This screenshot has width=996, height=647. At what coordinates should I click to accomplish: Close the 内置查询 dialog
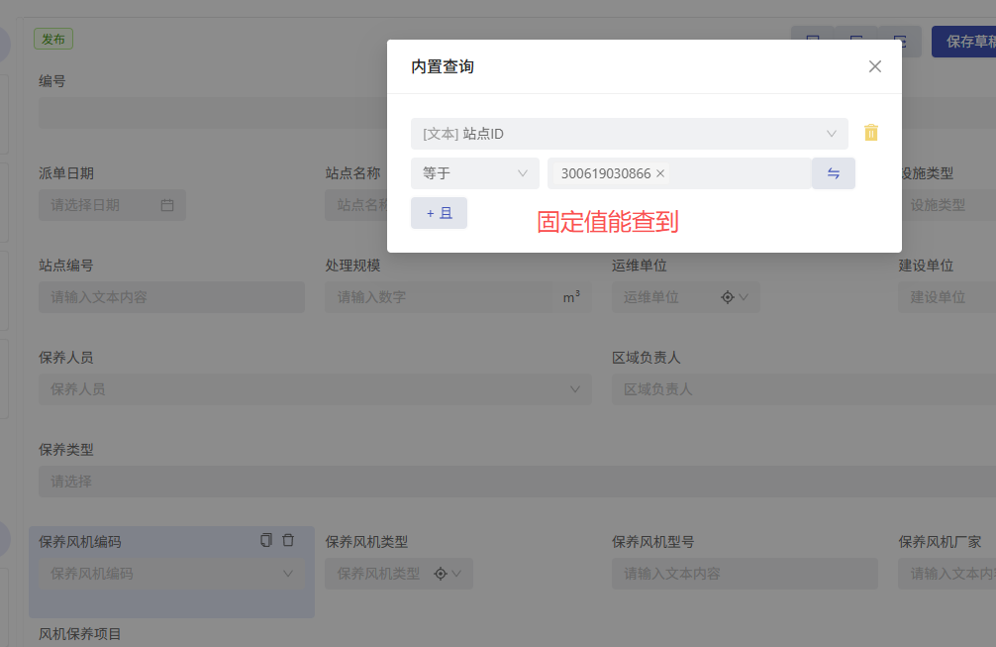[874, 66]
